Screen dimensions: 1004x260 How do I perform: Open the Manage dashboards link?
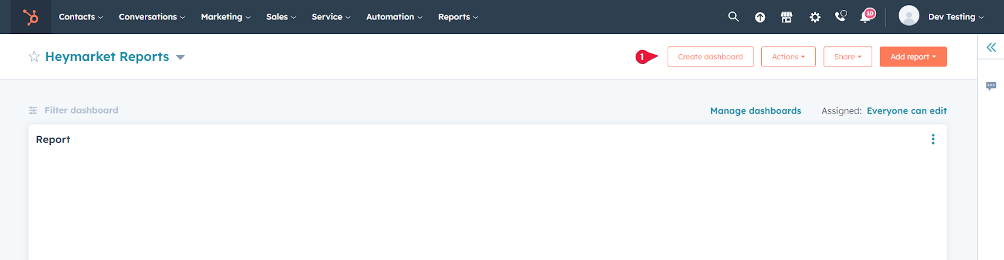click(x=756, y=111)
